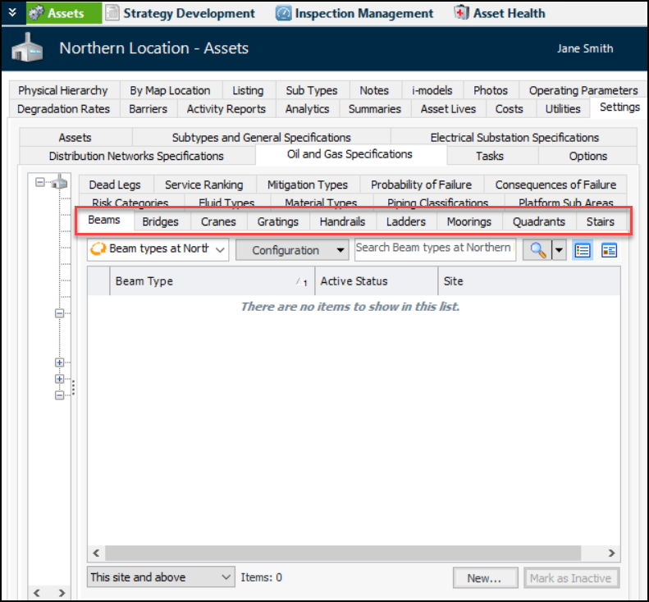Click the double-chevron collapse icon at top-left

12,12
